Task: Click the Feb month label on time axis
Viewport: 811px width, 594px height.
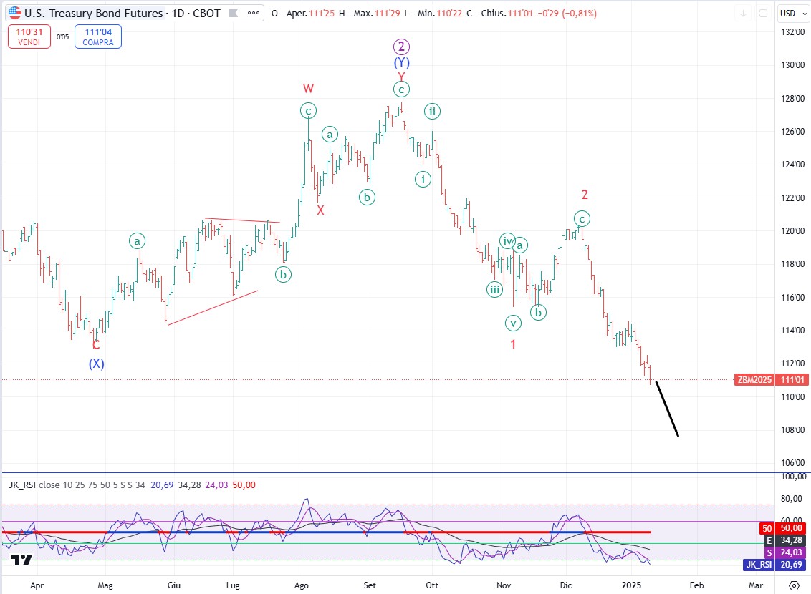Action: 696,585
